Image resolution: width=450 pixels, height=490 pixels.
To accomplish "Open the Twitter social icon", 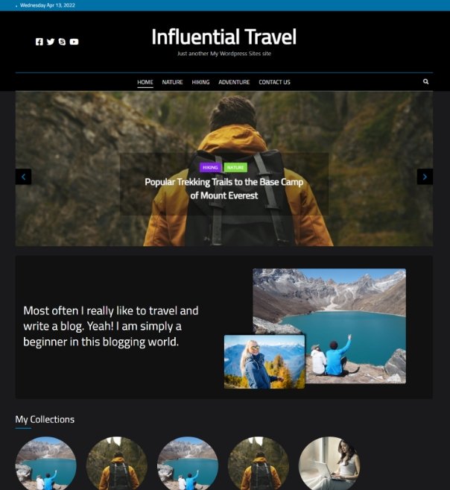I will 51,42.
